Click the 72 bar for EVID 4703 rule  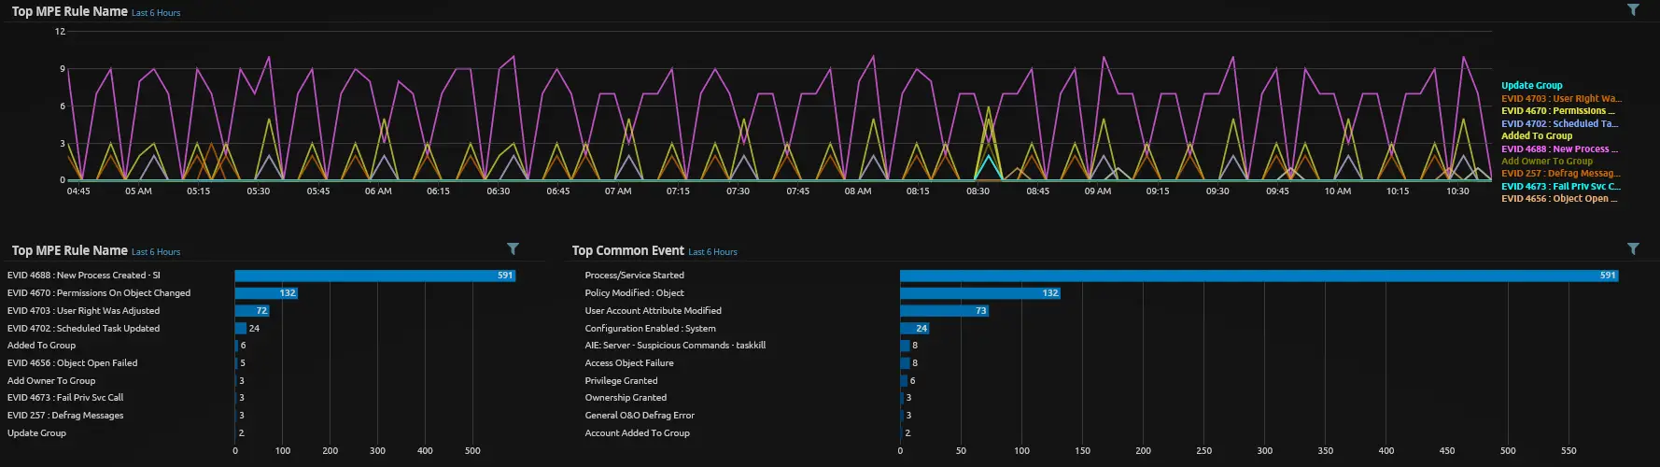pyautogui.click(x=252, y=311)
